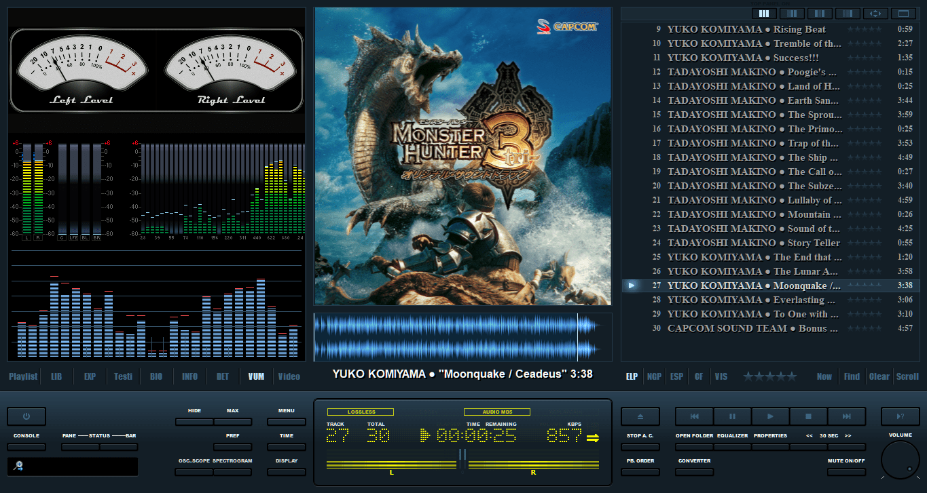Image resolution: width=927 pixels, height=493 pixels.
Task: Stop playback
Action: [808, 416]
